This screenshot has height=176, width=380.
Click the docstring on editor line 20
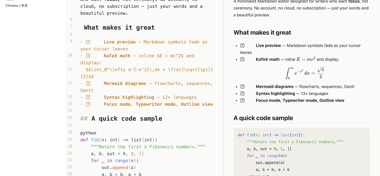[148, 147]
